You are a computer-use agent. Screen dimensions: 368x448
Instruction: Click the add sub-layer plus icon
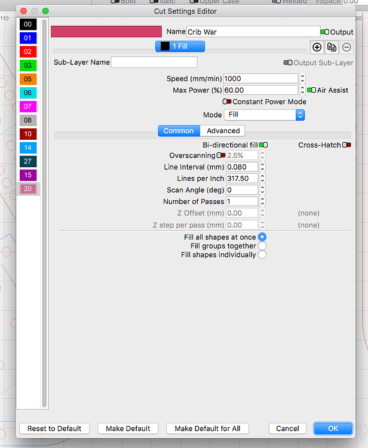(x=317, y=47)
